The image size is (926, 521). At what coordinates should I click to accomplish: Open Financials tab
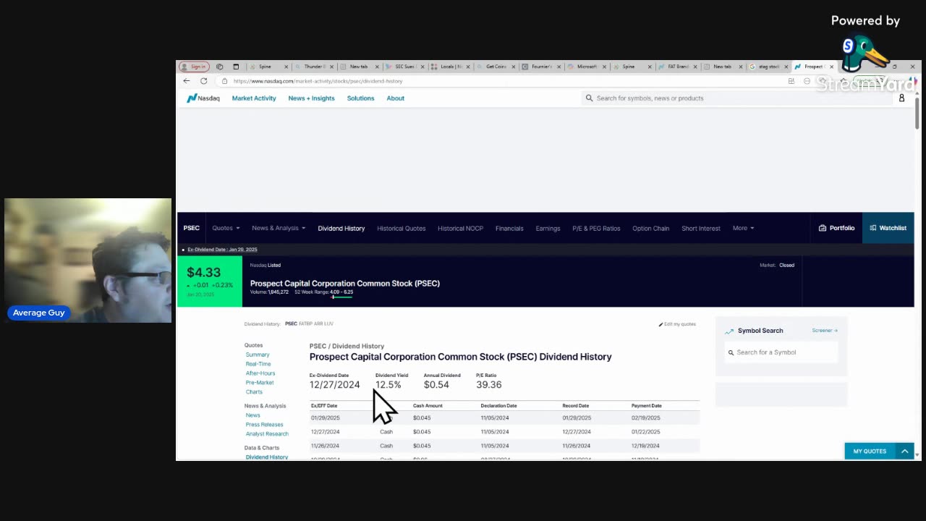coord(509,229)
